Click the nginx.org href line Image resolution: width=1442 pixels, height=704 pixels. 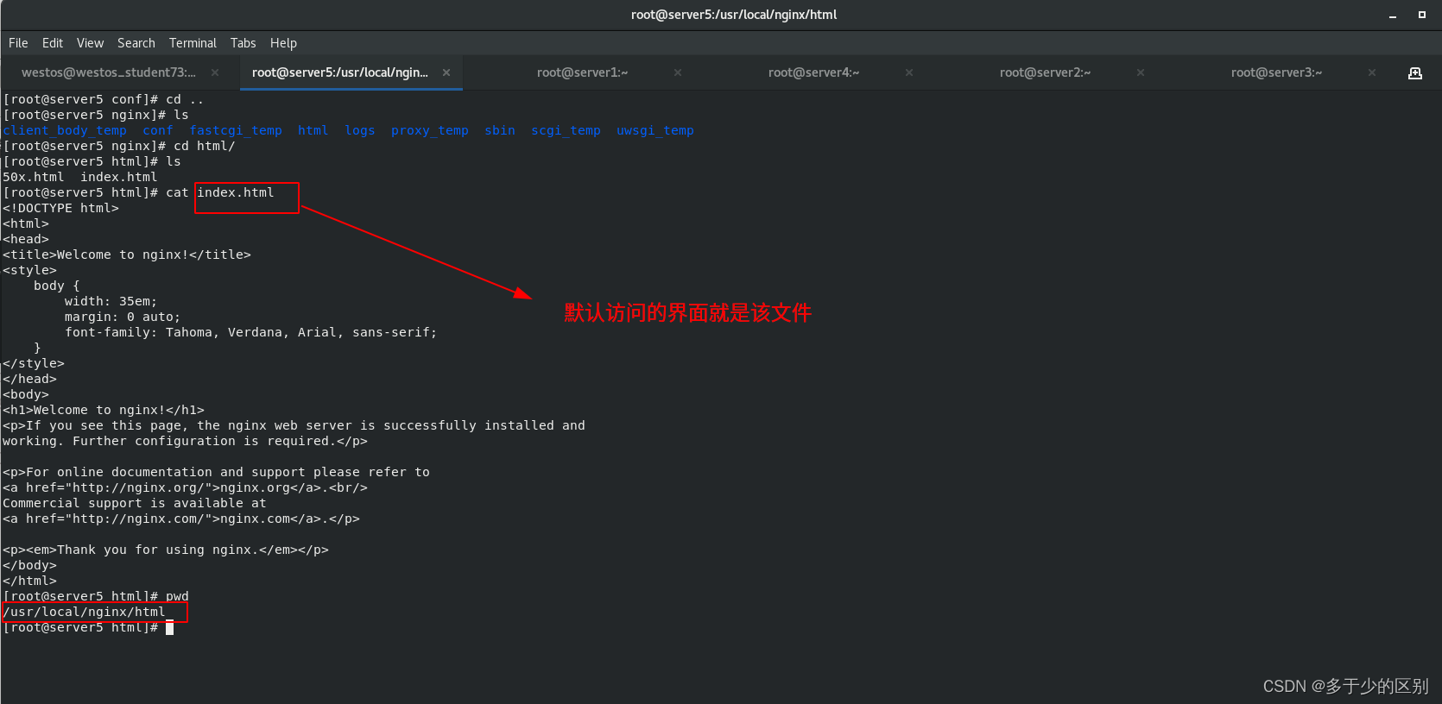[x=185, y=487]
